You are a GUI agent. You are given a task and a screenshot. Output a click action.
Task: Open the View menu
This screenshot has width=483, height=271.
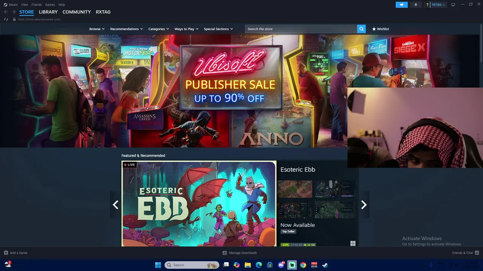pos(25,5)
